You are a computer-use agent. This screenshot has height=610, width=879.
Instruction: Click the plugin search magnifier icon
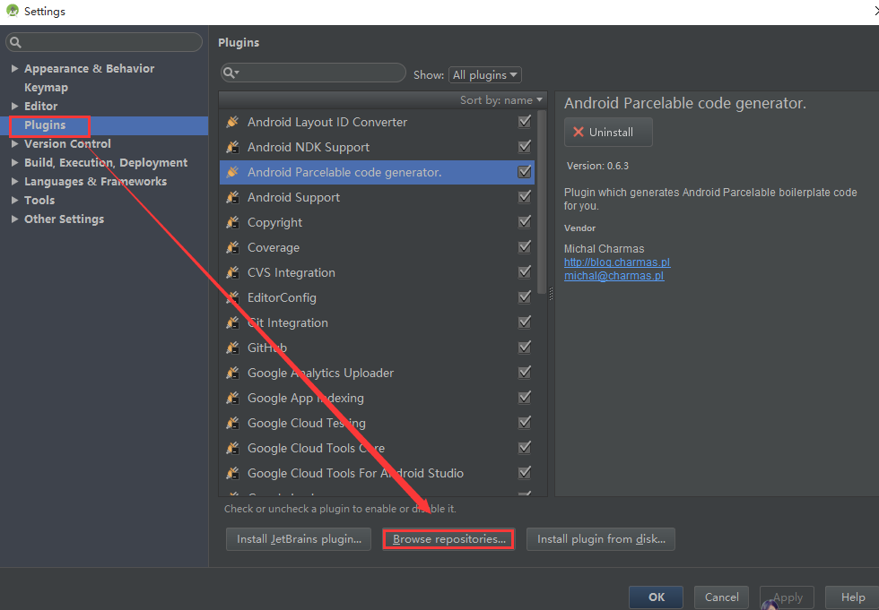(x=230, y=73)
